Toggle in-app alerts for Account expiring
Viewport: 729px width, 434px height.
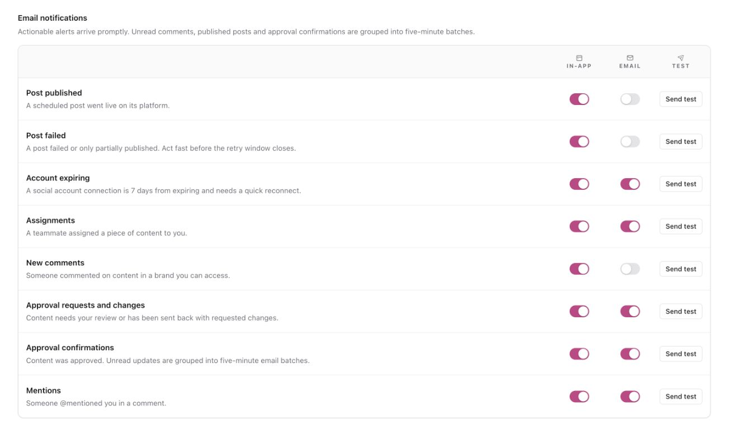click(x=579, y=184)
